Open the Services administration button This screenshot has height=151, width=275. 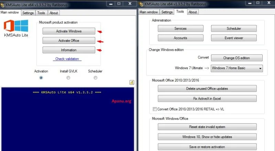[180, 28]
